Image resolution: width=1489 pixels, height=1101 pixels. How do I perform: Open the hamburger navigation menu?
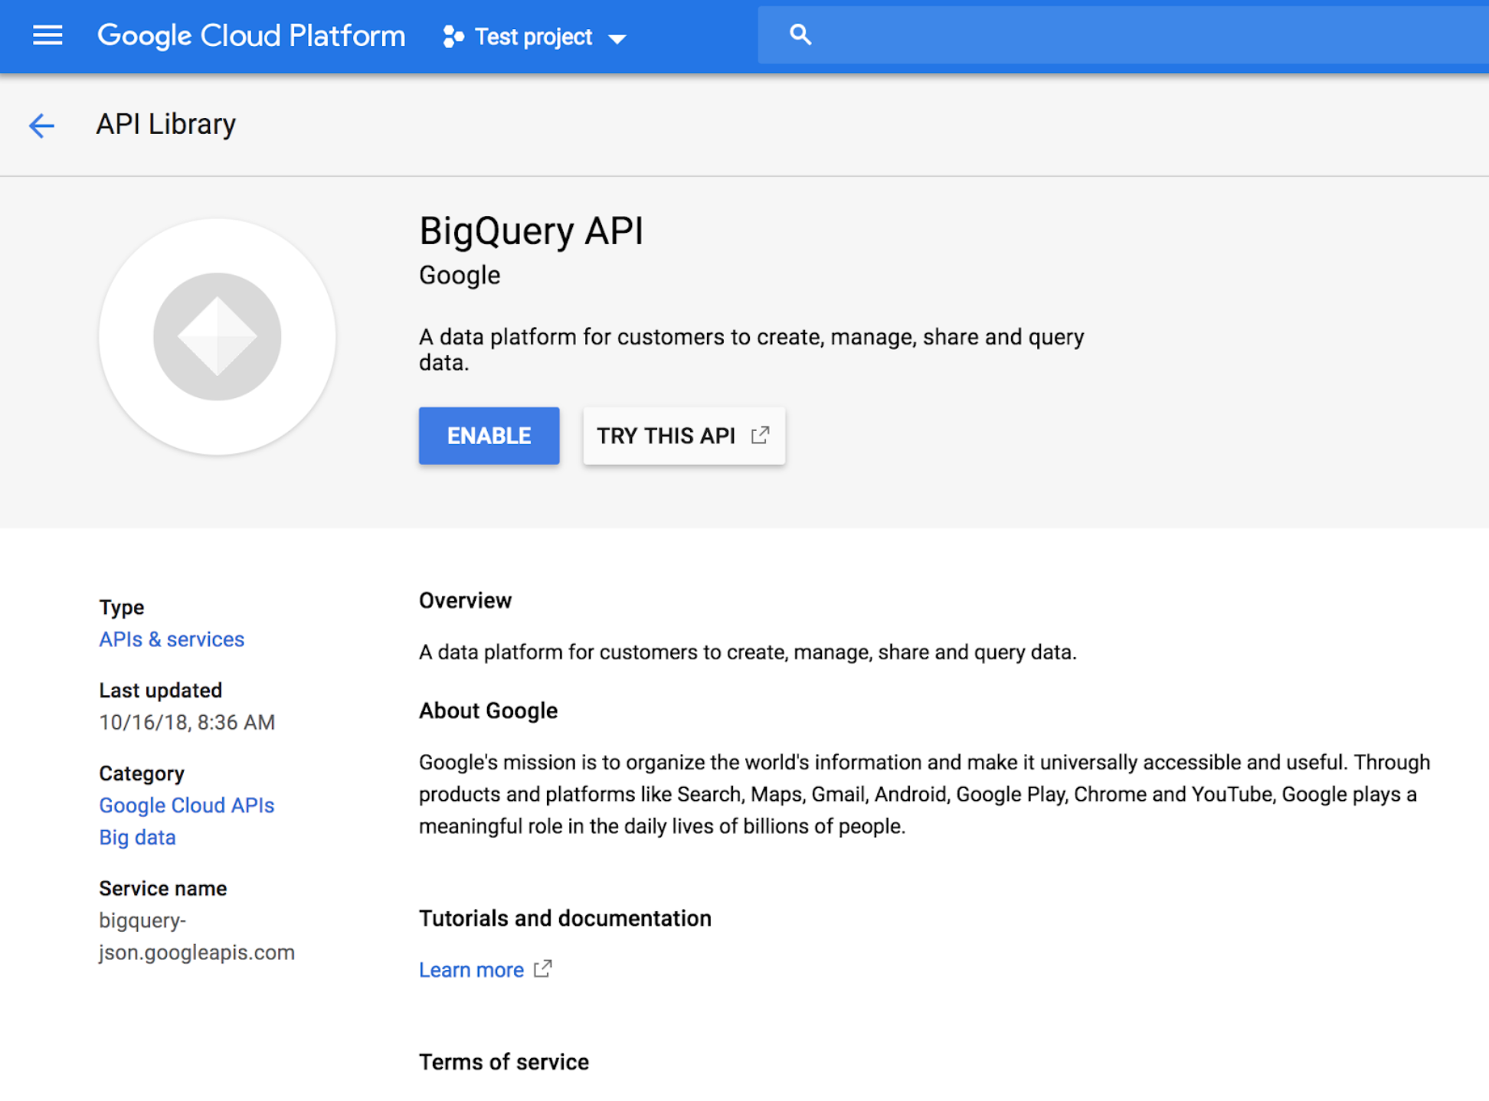(47, 35)
